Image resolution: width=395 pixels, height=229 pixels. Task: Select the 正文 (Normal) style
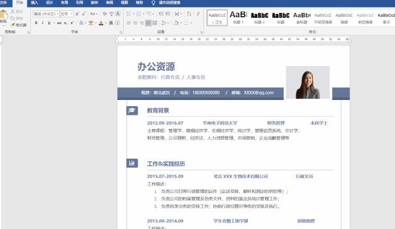[217, 18]
